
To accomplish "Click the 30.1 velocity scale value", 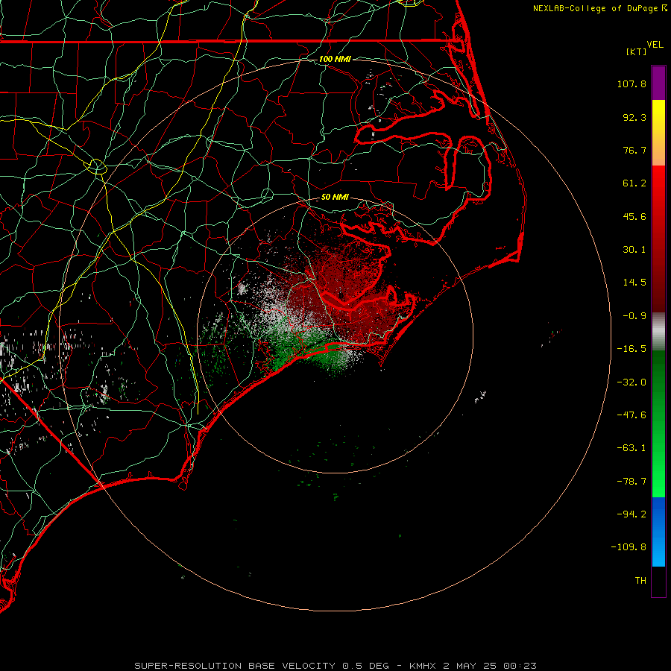I will point(634,250).
